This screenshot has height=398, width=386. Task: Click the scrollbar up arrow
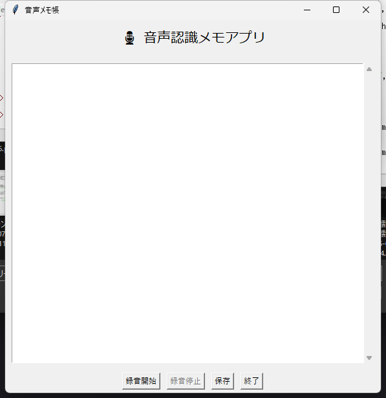coord(369,69)
